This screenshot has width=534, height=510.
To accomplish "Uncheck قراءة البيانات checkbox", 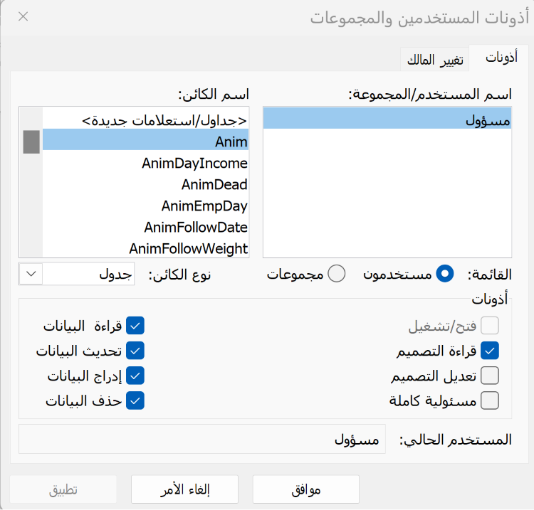I will click(x=135, y=326).
